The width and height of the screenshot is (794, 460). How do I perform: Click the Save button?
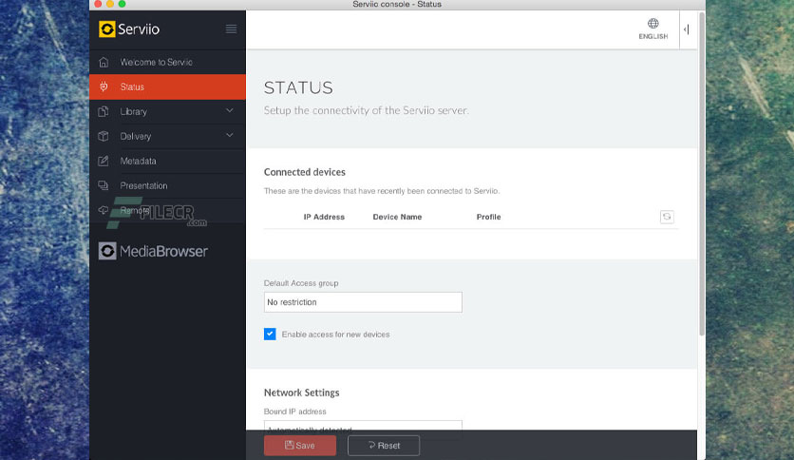pyautogui.click(x=300, y=446)
